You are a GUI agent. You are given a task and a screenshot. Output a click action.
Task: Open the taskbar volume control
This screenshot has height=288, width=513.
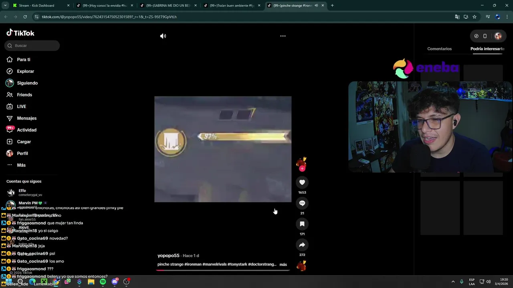(489, 282)
